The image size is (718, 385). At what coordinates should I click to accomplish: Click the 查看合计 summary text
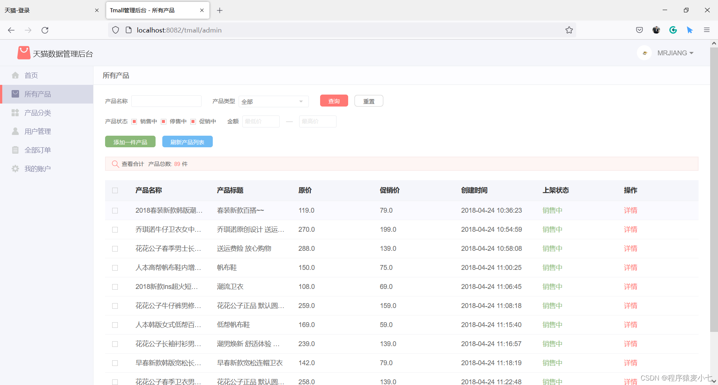[x=133, y=164]
